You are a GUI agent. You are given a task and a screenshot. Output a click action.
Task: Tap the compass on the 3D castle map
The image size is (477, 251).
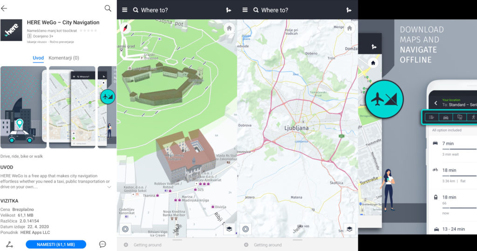pyautogui.click(x=126, y=27)
